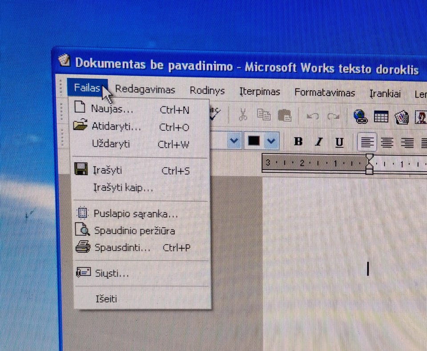Image resolution: width=427 pixels, height=351 pixels.
Task: Toggle Bold formatting
Action: pos(298,141)
